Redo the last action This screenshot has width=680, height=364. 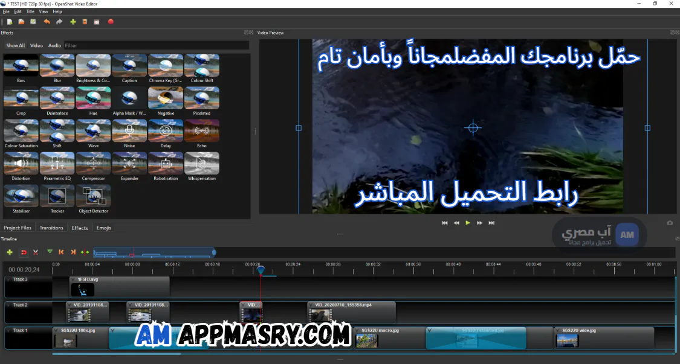pos(59,22)
